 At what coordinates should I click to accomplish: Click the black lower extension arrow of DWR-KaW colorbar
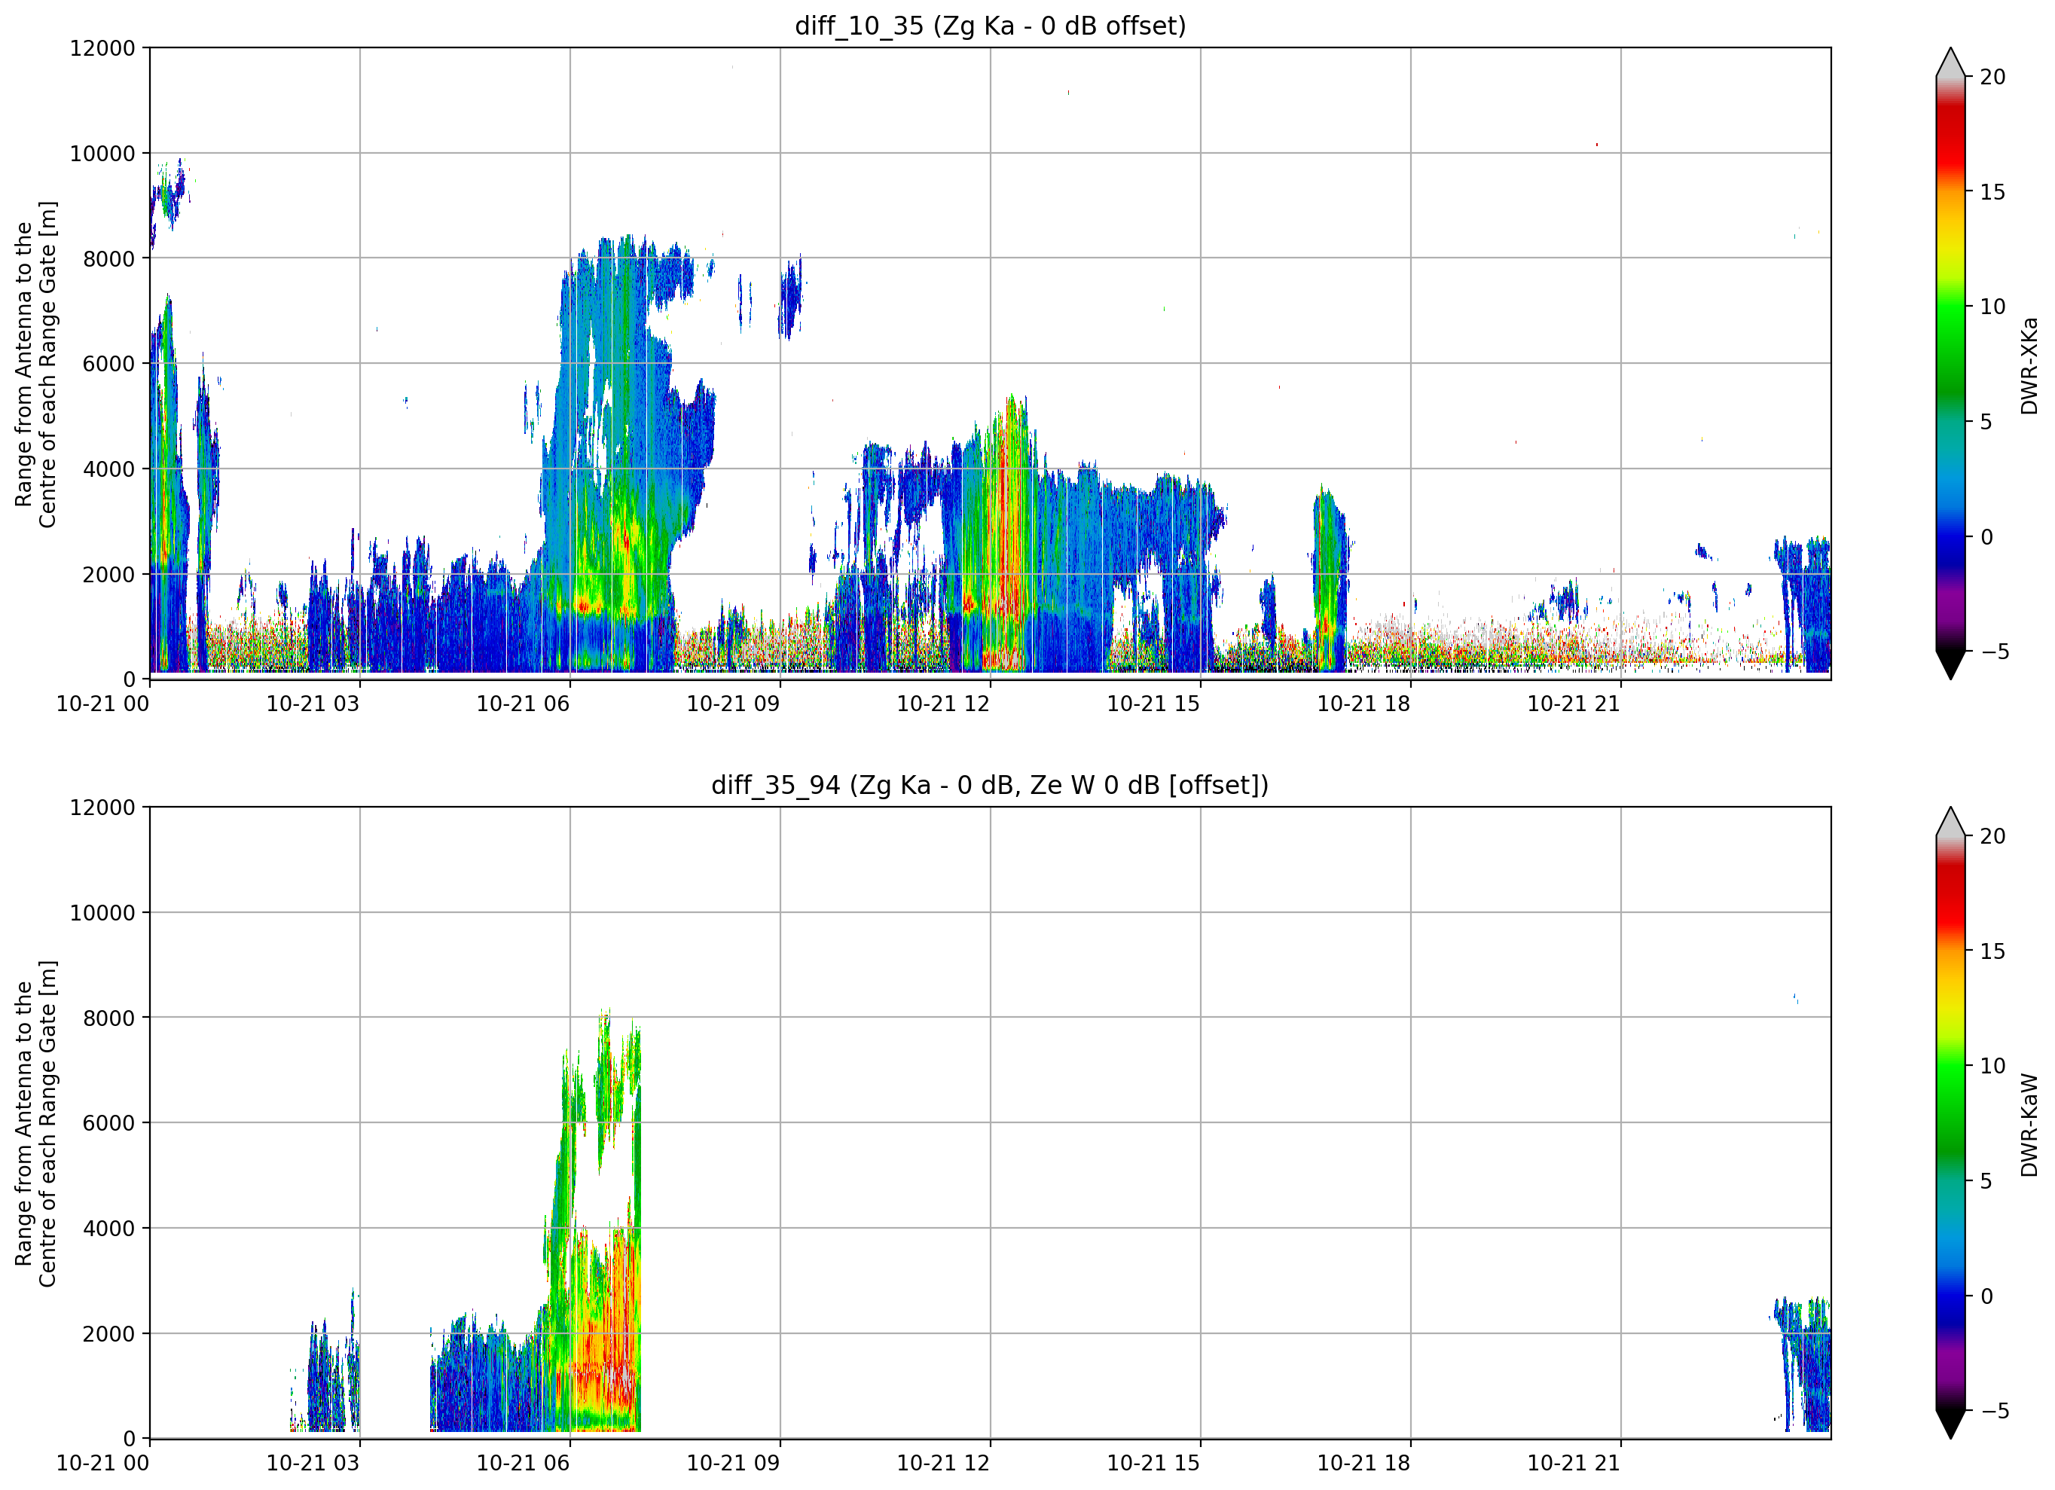(x=1951, y=1424)
